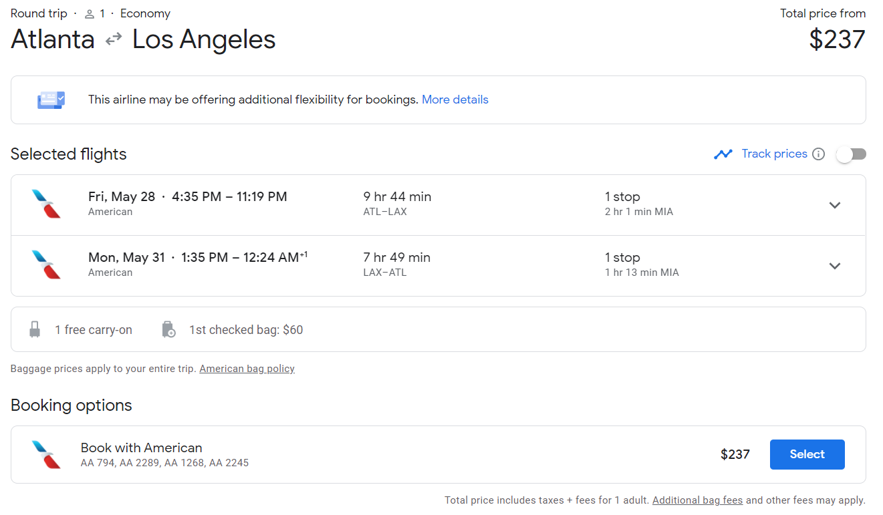Click the Track prices graph icon

(x=723, y=154)
